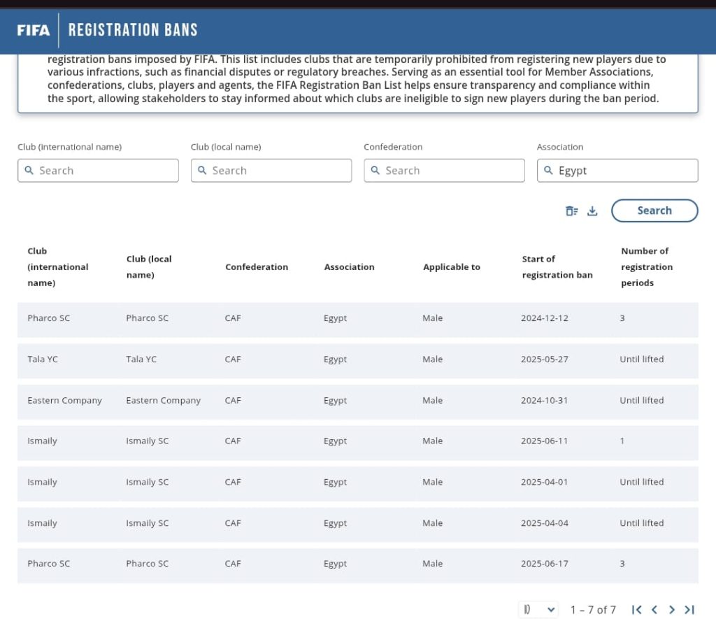Screen dimensions: 716x619
Task: Open the rows-per-page dropdown
Action: point(539,609)
